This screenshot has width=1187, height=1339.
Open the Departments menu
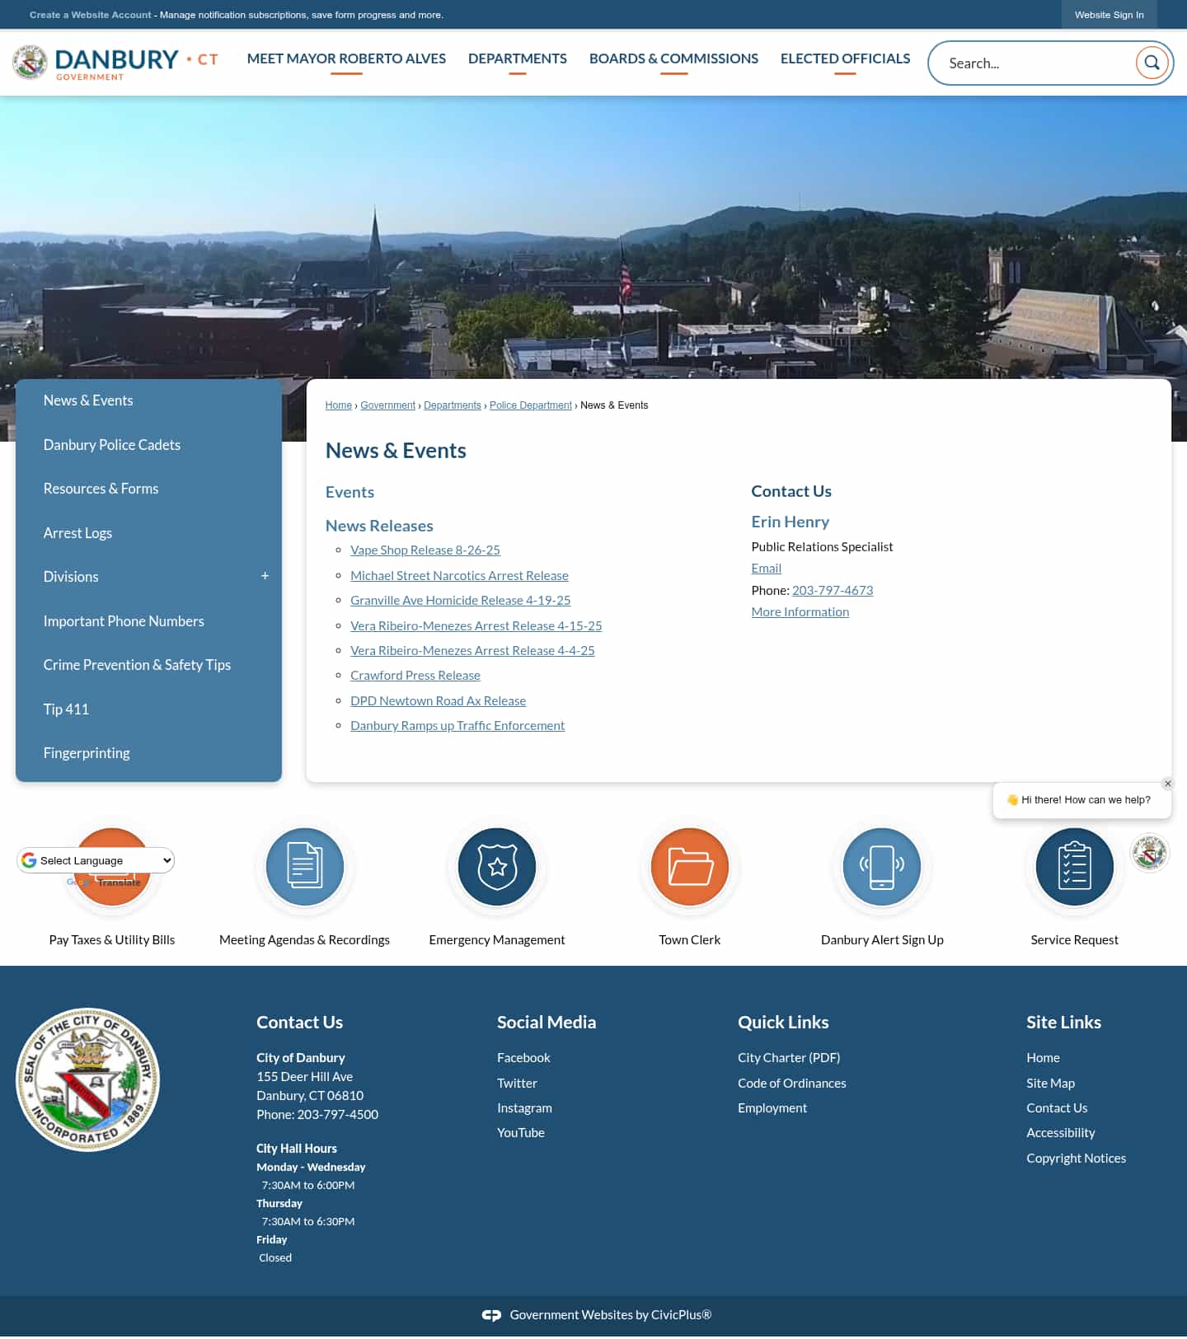518,59
